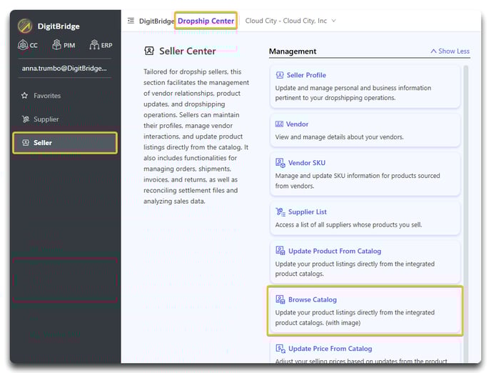Image resolution: width=491 pixels, height=373 pixels.
Task: Click the Seller Center heading icon
Action: [149, 51]
